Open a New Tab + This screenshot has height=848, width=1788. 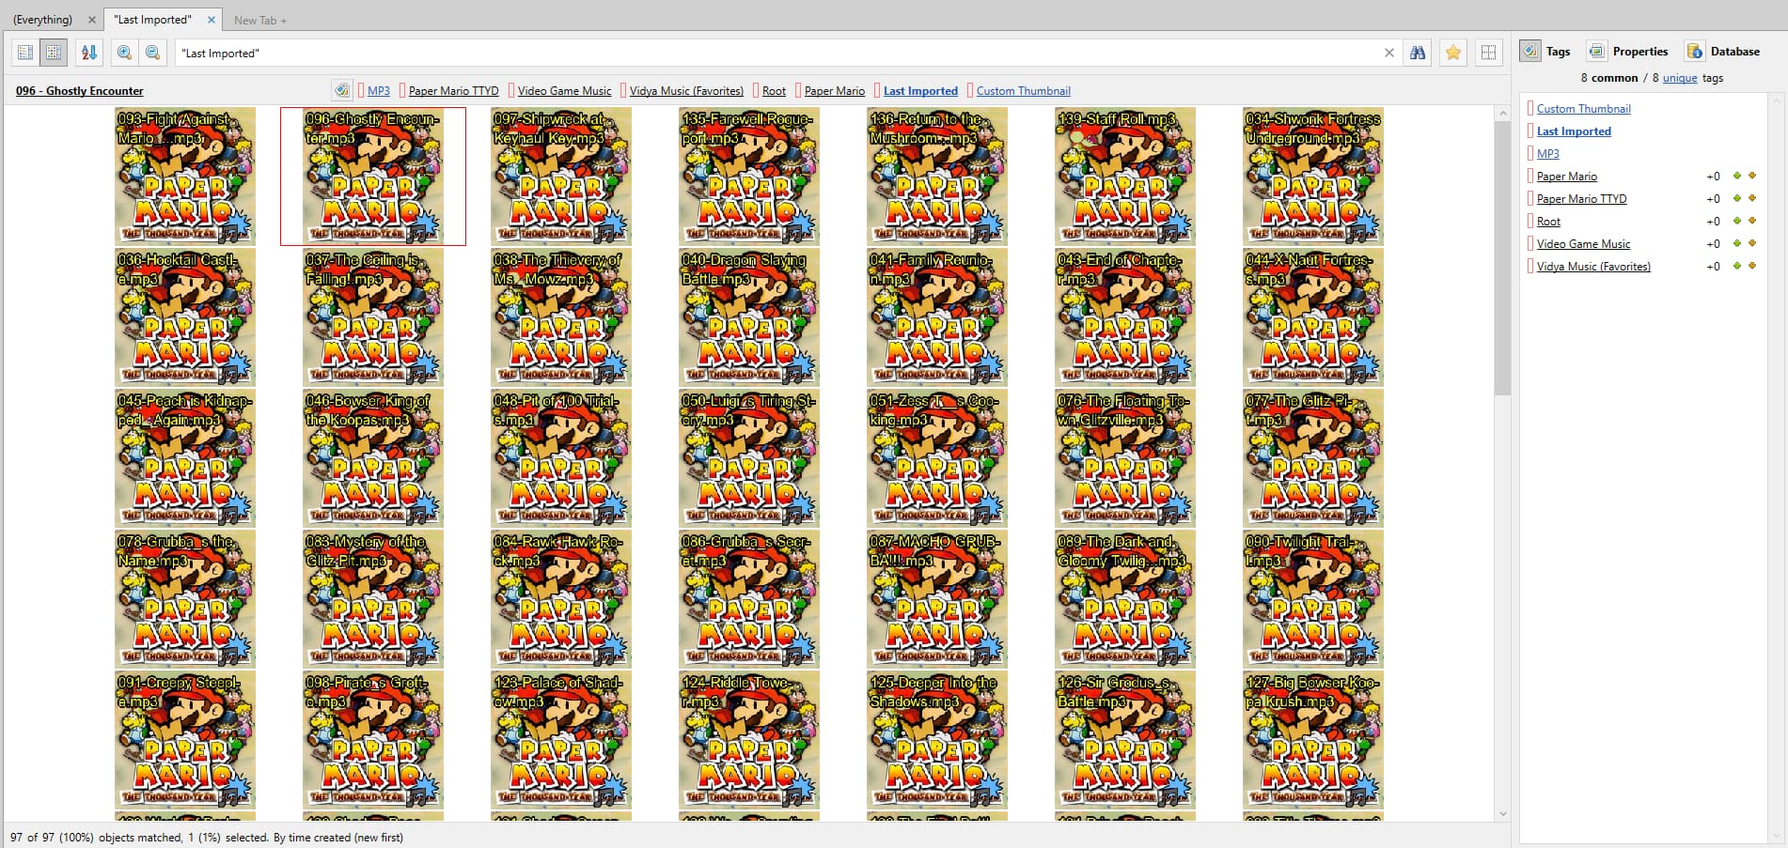(260, 20)
